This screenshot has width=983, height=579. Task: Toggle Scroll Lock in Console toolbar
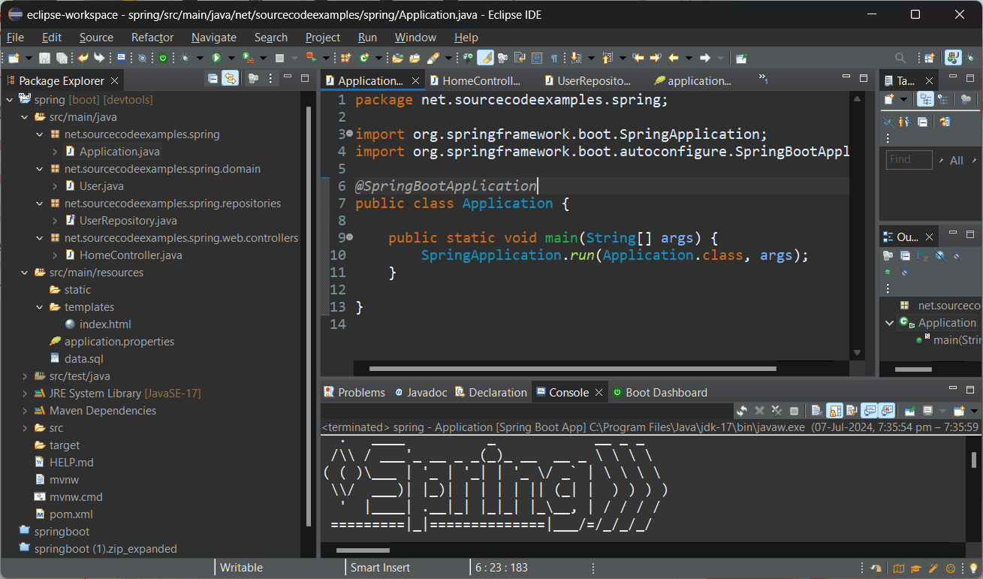pos(834,411)
